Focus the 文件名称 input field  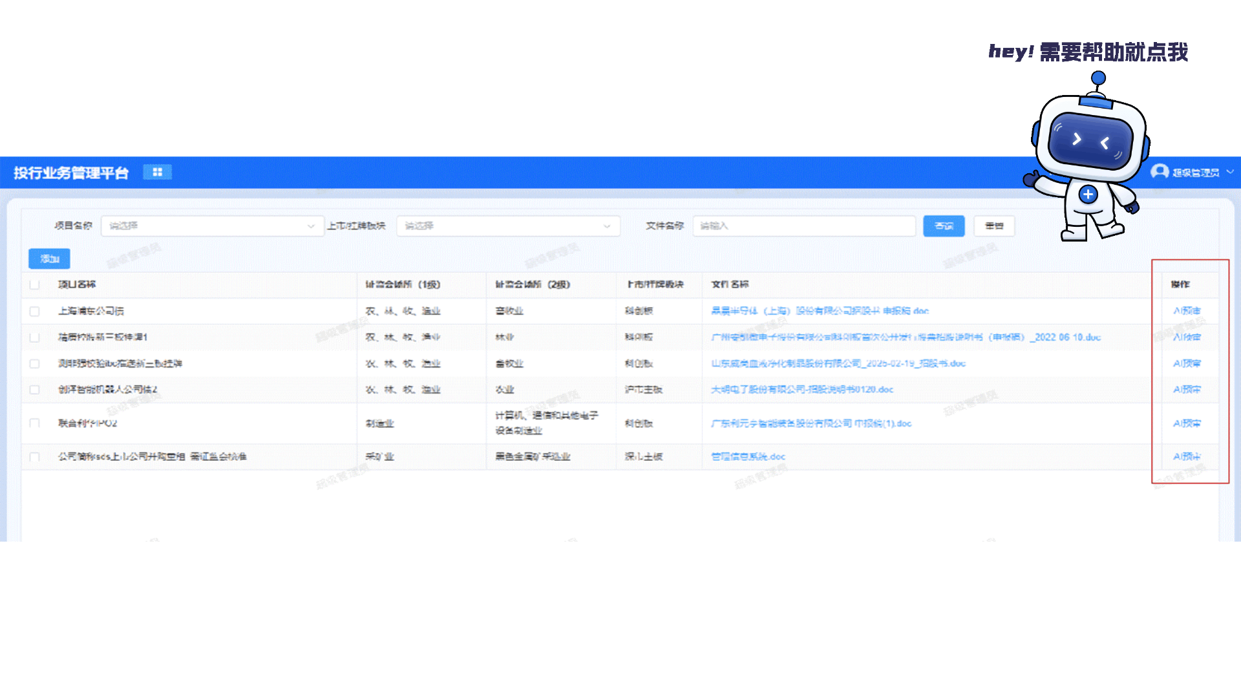803,226
